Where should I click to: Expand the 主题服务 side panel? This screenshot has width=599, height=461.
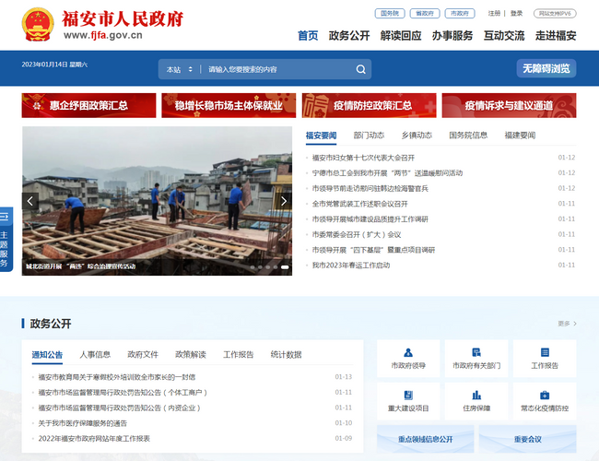pos(6,240)
